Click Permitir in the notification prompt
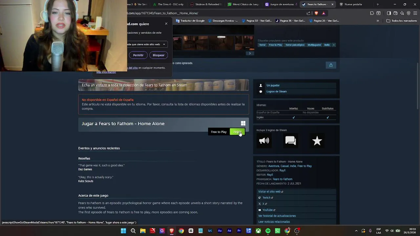 point(138,55)
